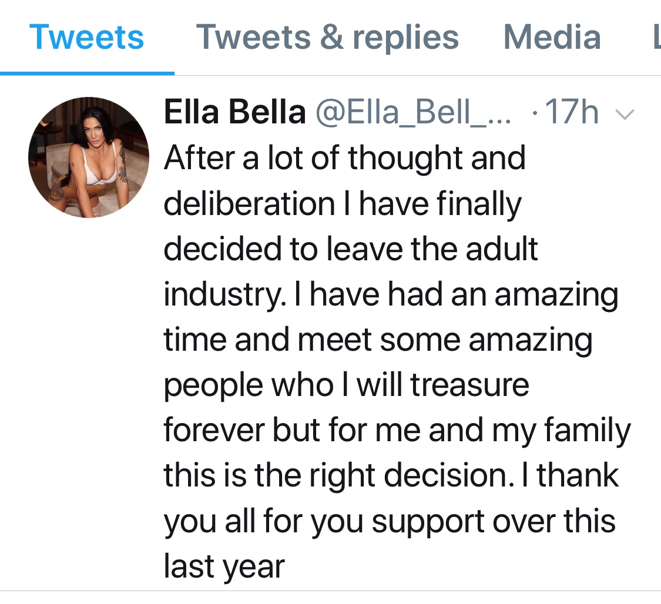
Task: Select the Media tab
Action: (552, 37)
